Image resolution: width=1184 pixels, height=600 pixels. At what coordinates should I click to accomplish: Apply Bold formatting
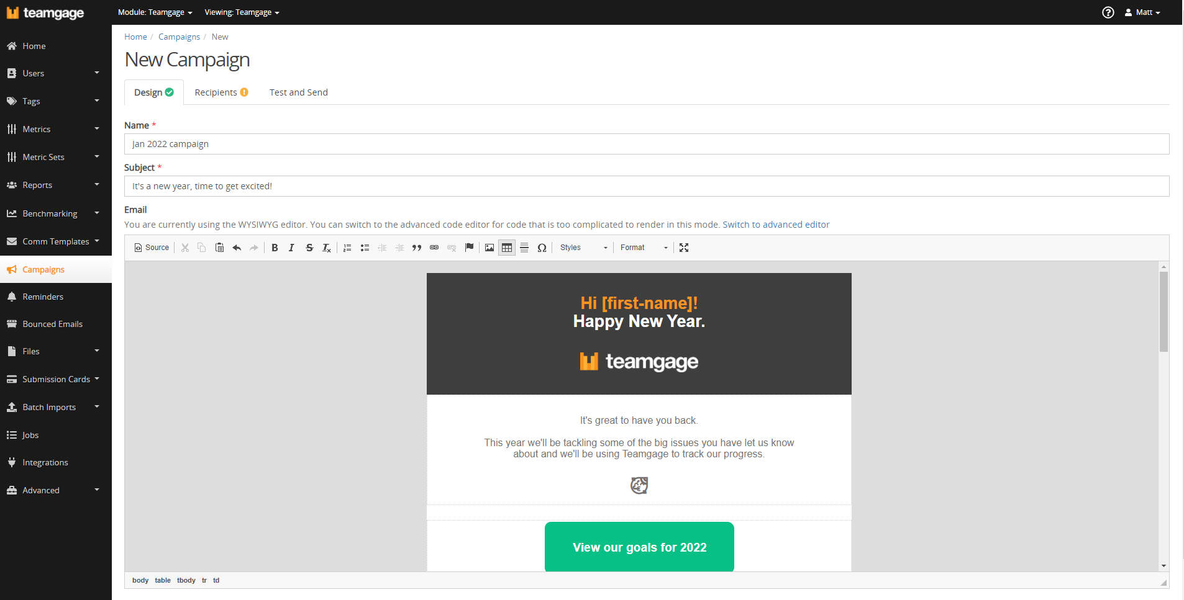pos(275,248)
